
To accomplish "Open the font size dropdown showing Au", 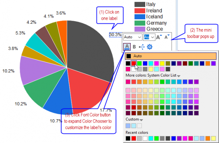I will [x=149, y=37].
